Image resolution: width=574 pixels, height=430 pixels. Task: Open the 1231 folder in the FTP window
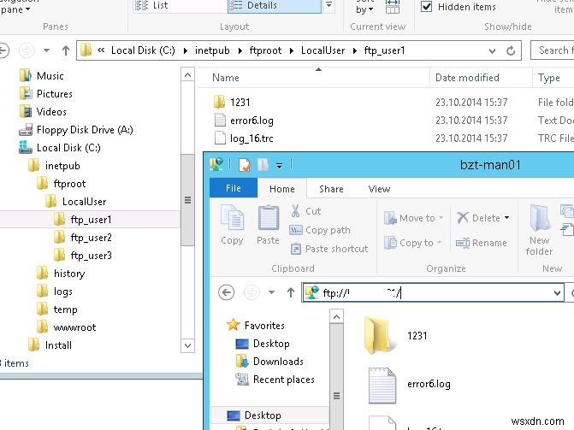pyautogui.click(x=396, y=336)
